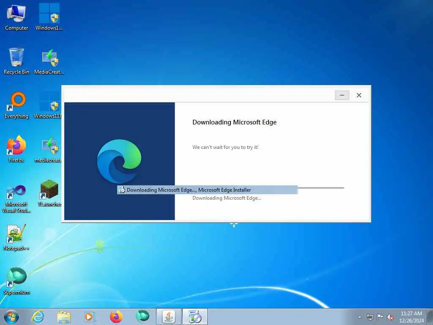The height and width of the screenshot is (325, 433).
Task: Select the Supermium desktop shortcut
Action: tap(16, 281)
